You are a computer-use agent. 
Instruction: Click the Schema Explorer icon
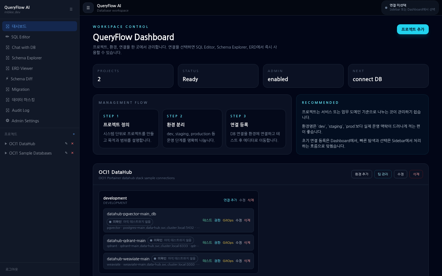click(7, 58)
